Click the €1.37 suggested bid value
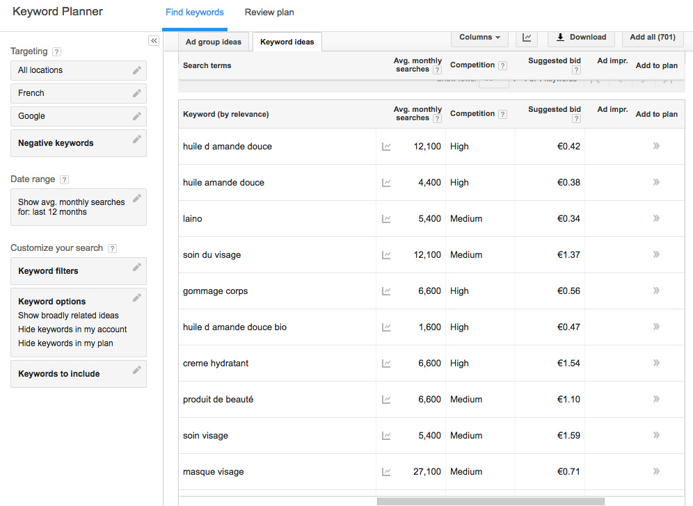693x506 pixels. tap(568, 255)
